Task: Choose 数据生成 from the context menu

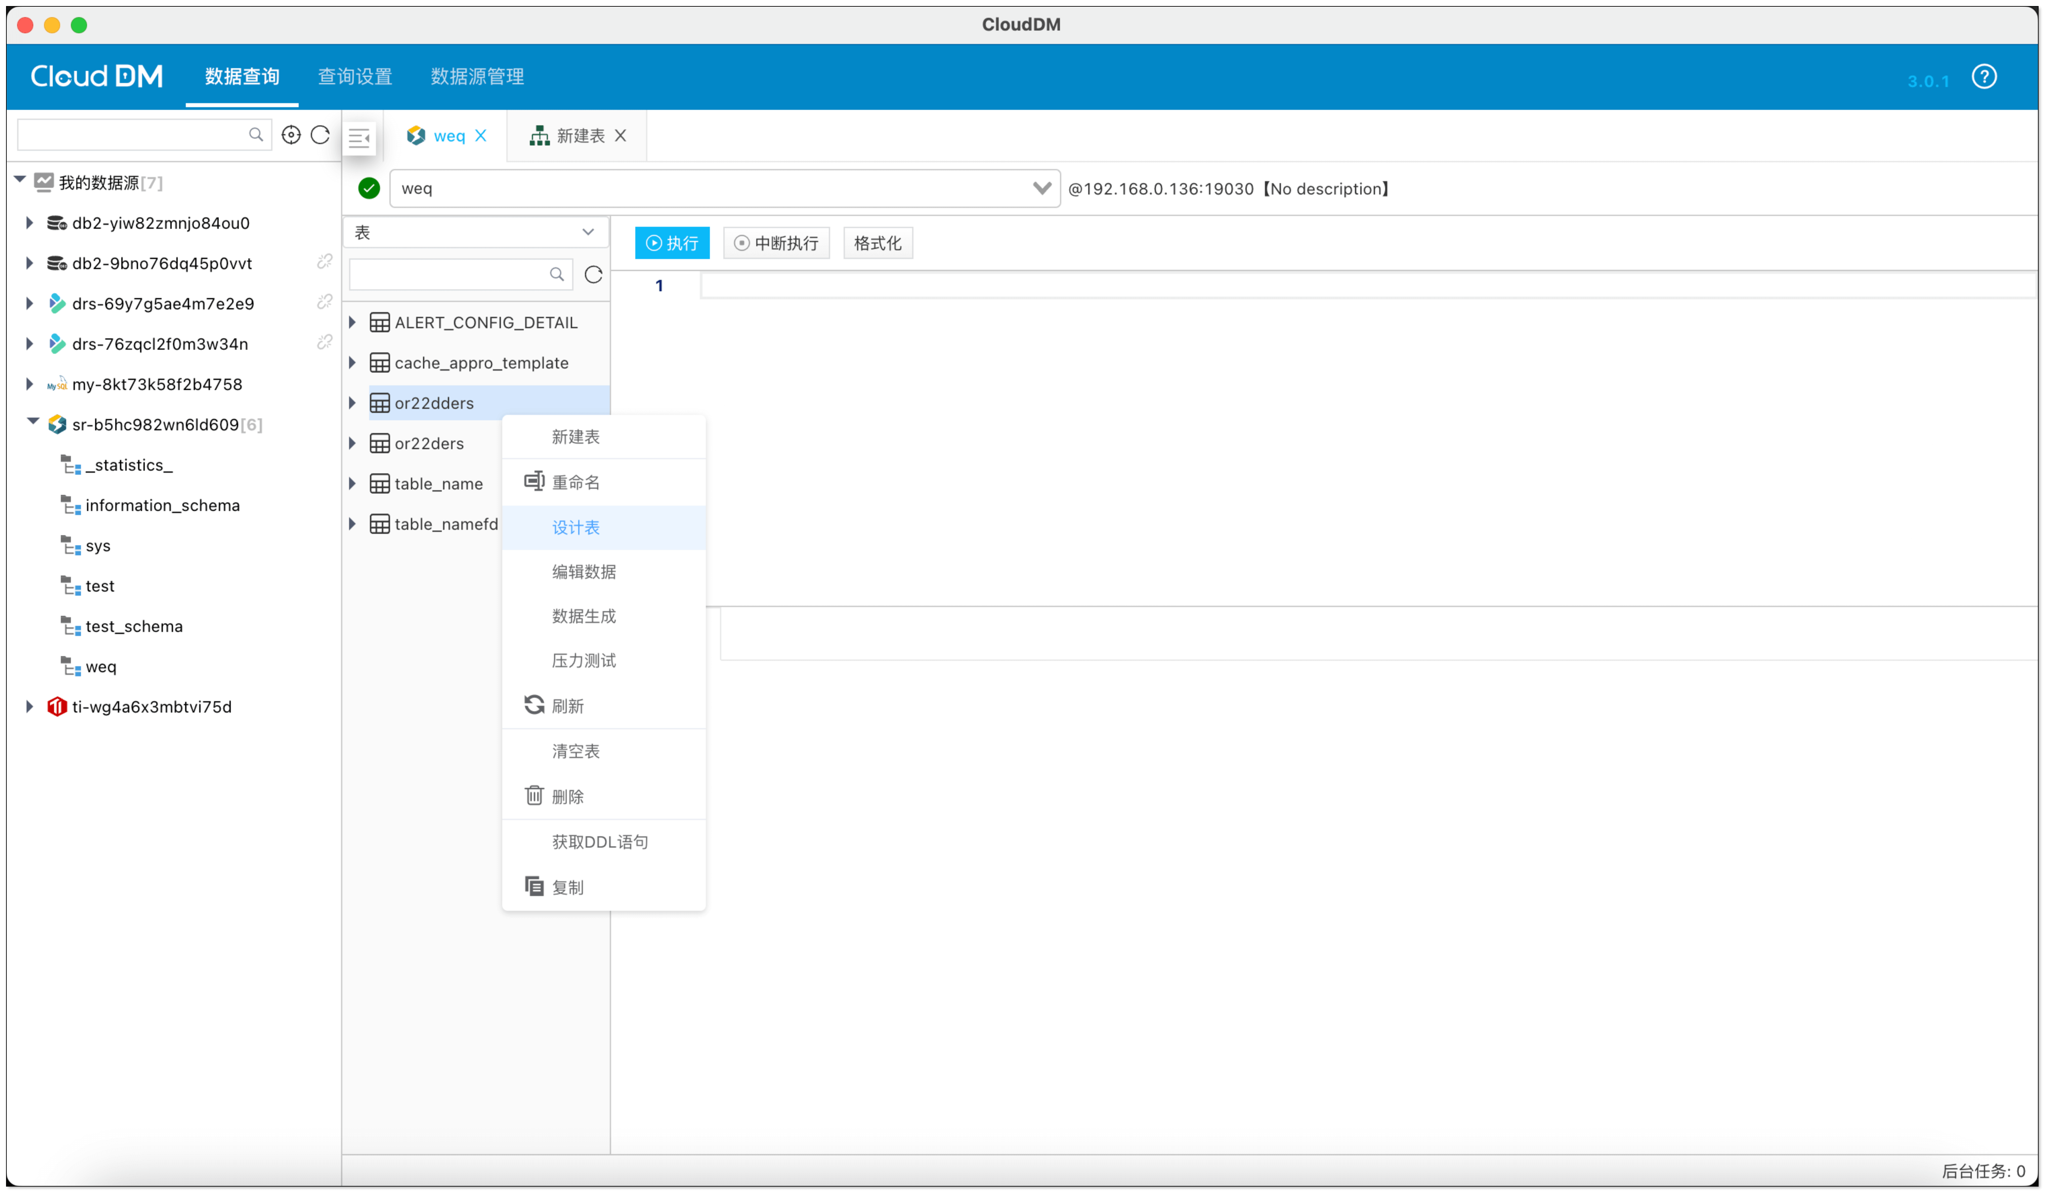Action: coord(604,617)
